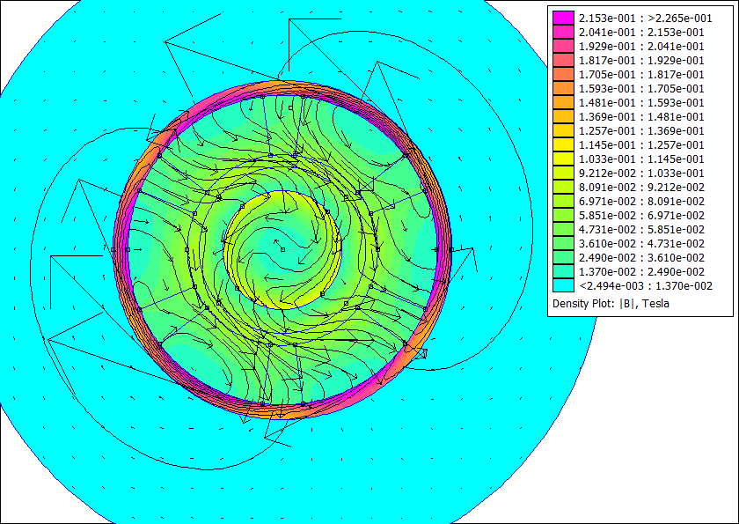
Task: Click the legend entry '9.212e-002 : 1.033e-001'
Action: tap(641, 173)
